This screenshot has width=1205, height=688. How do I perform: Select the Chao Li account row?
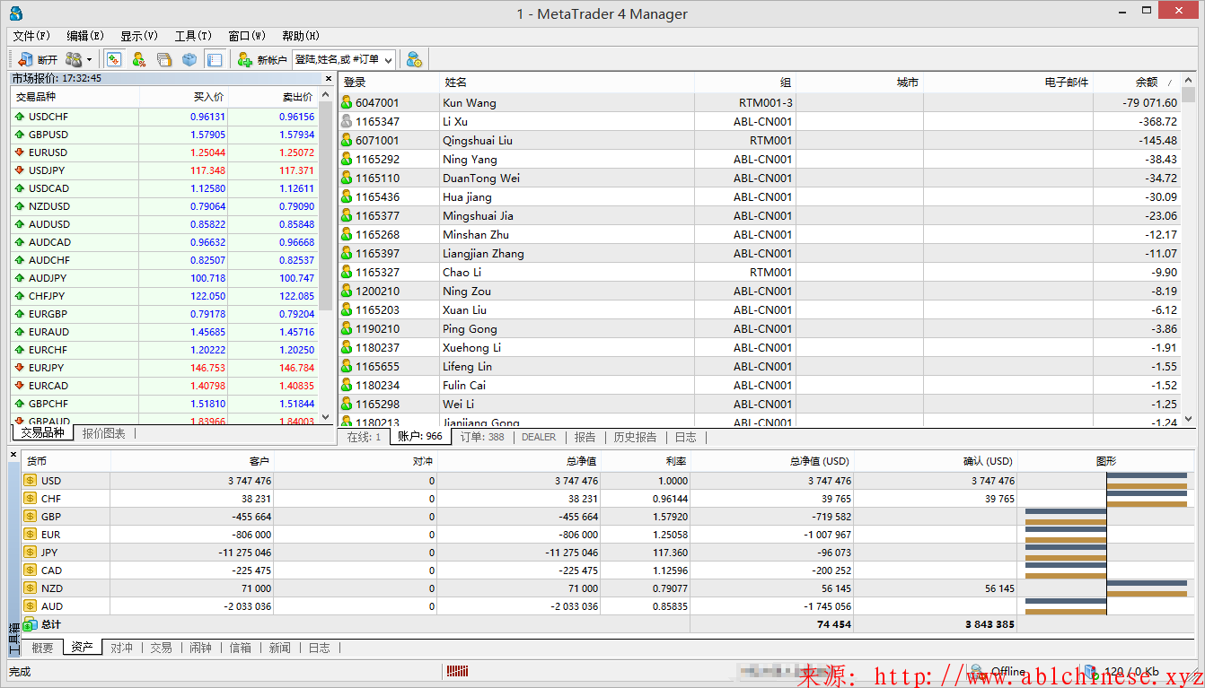[760, 272]
